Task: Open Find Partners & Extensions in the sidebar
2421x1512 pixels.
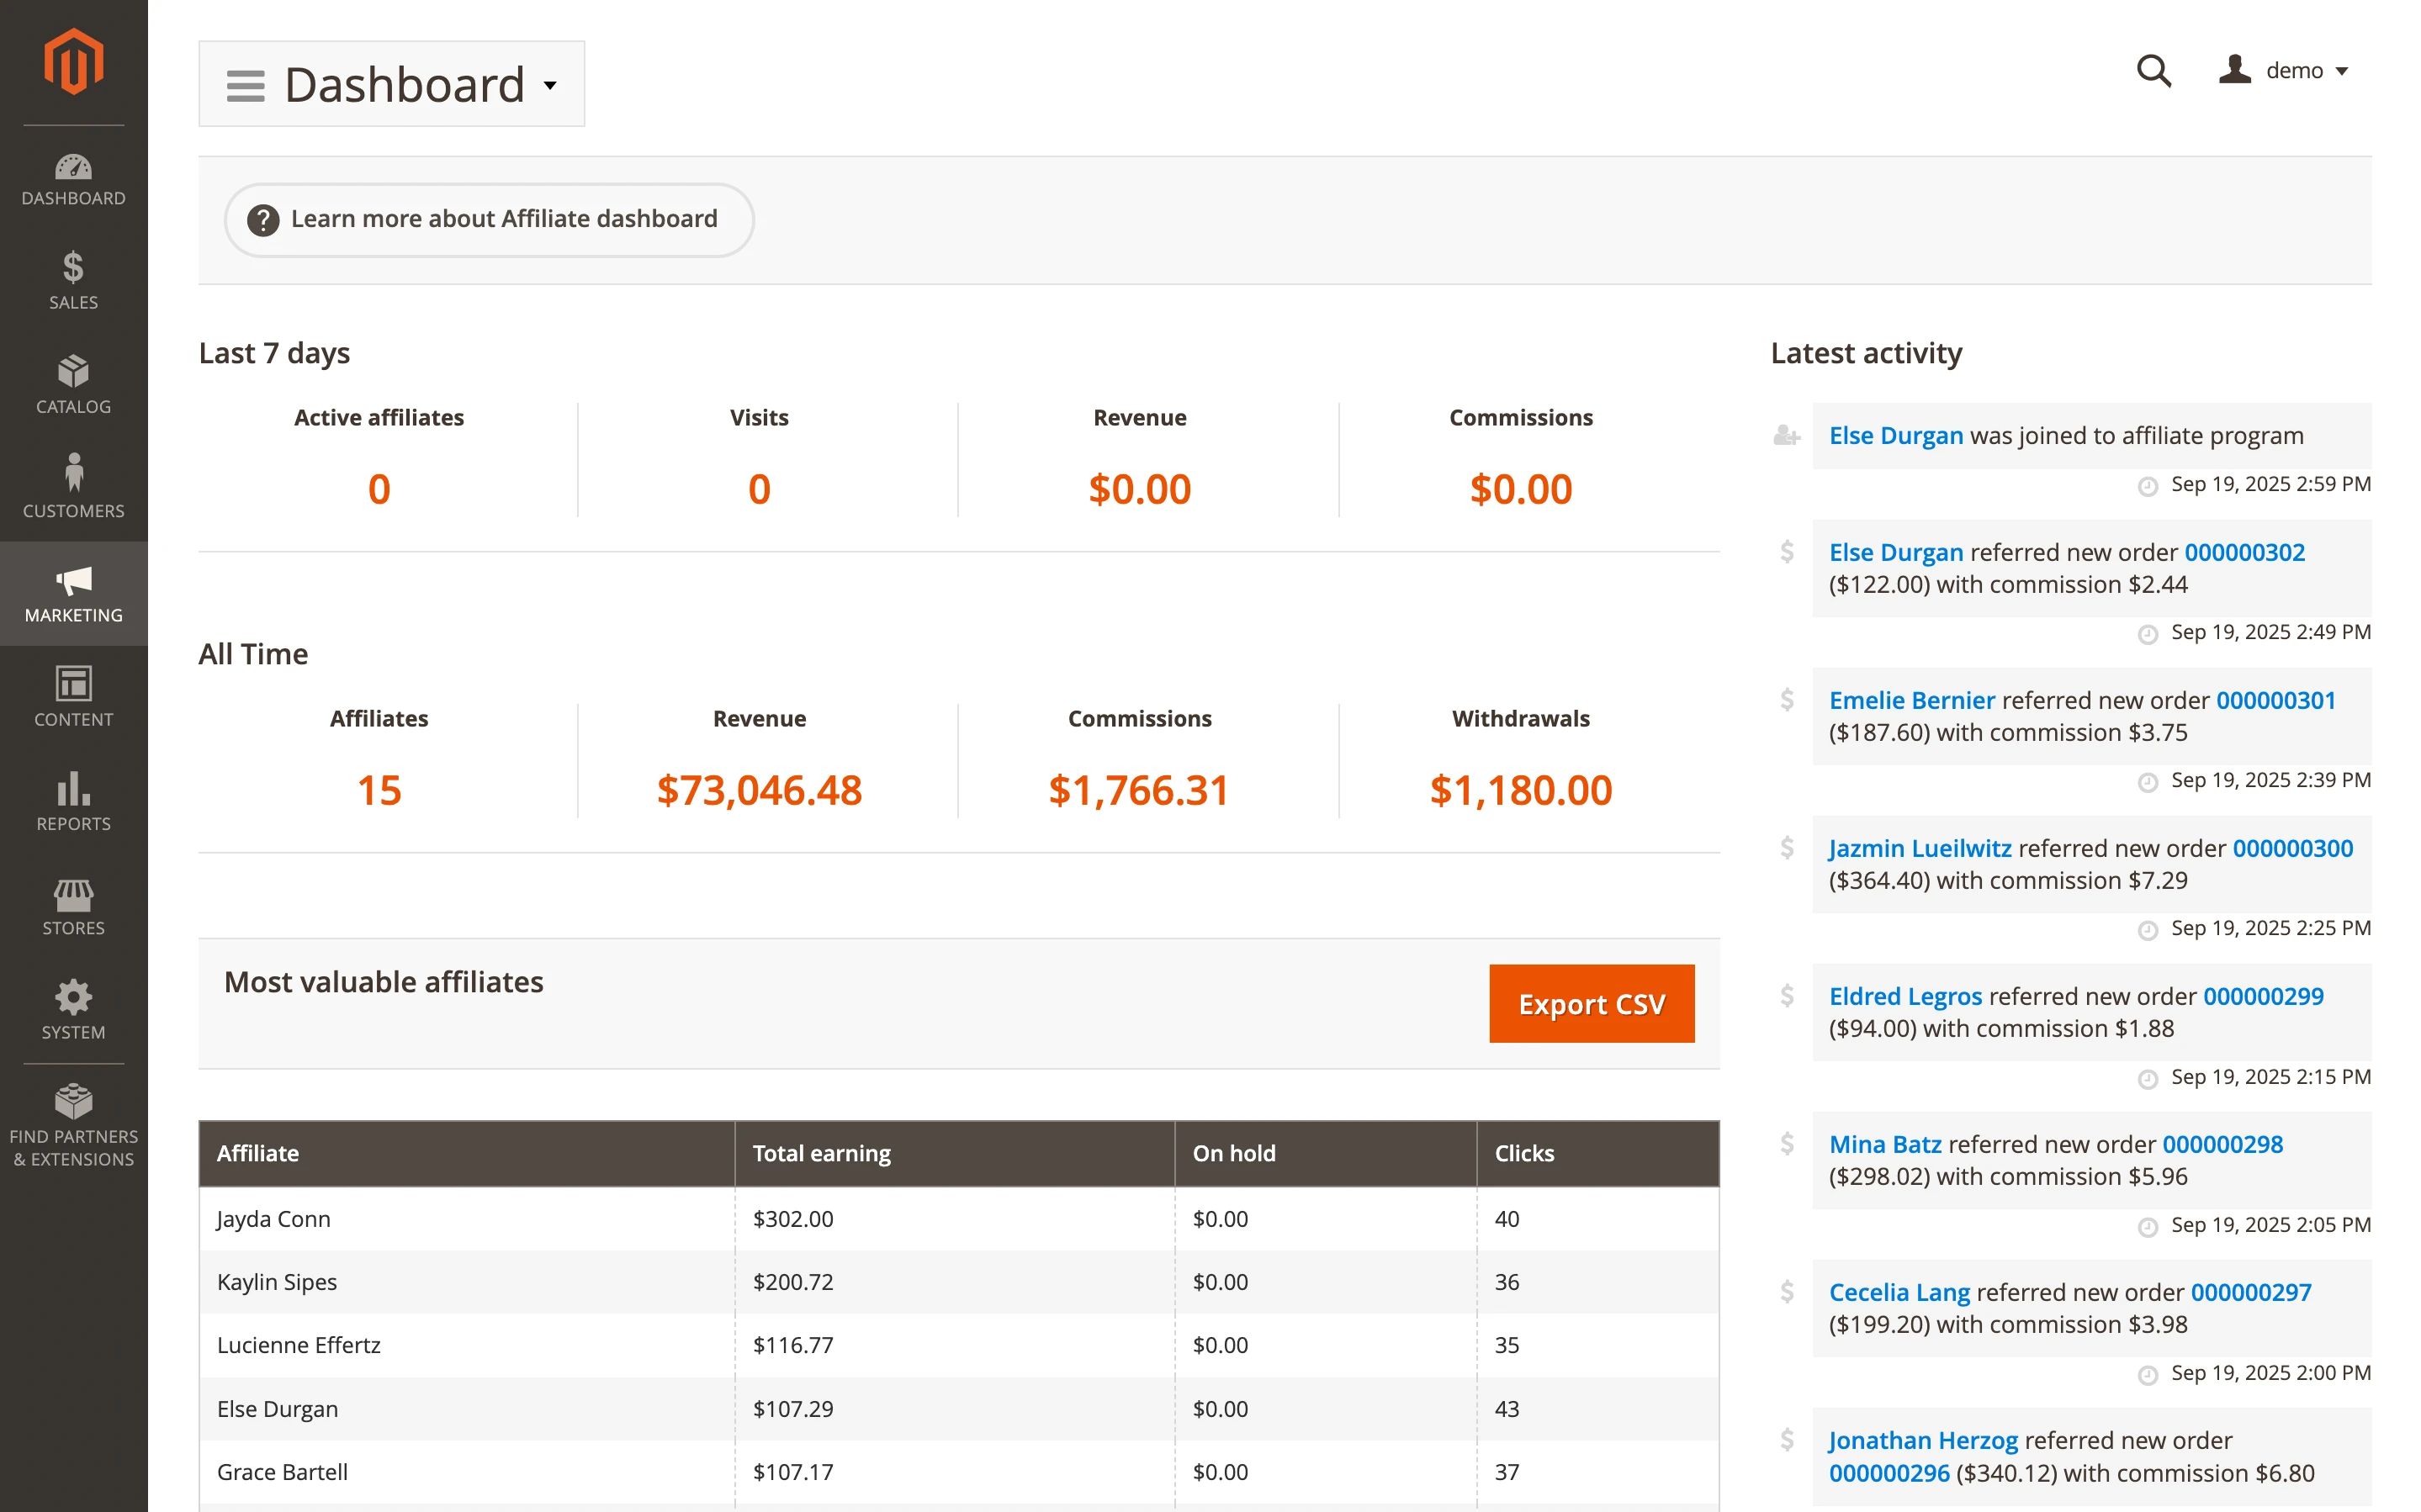Action: coord(72,1120)
